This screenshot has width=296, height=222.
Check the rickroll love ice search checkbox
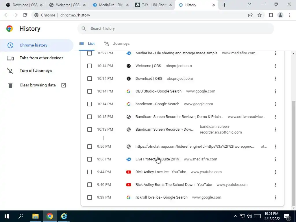click(x=90, y=197)
